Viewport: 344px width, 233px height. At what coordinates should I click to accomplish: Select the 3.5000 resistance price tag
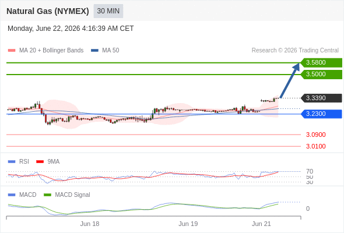click(321, 74)
